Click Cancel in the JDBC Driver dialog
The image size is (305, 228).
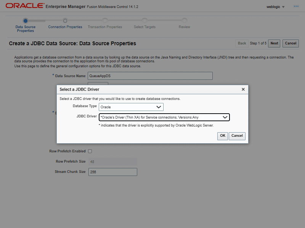click(x=237, y=136)
